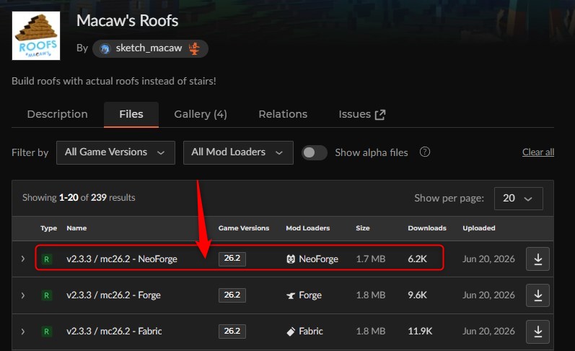The image size is (575, 351).
Task: Download the Fabric file
Action: 537,331
